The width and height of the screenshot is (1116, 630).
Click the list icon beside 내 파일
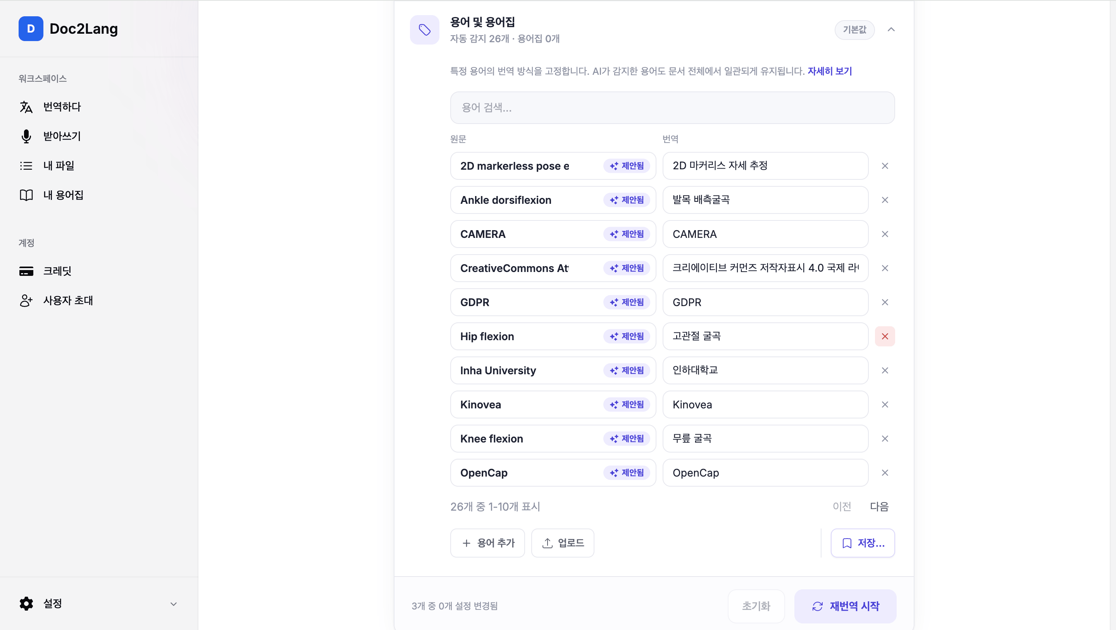click(26, 165)
